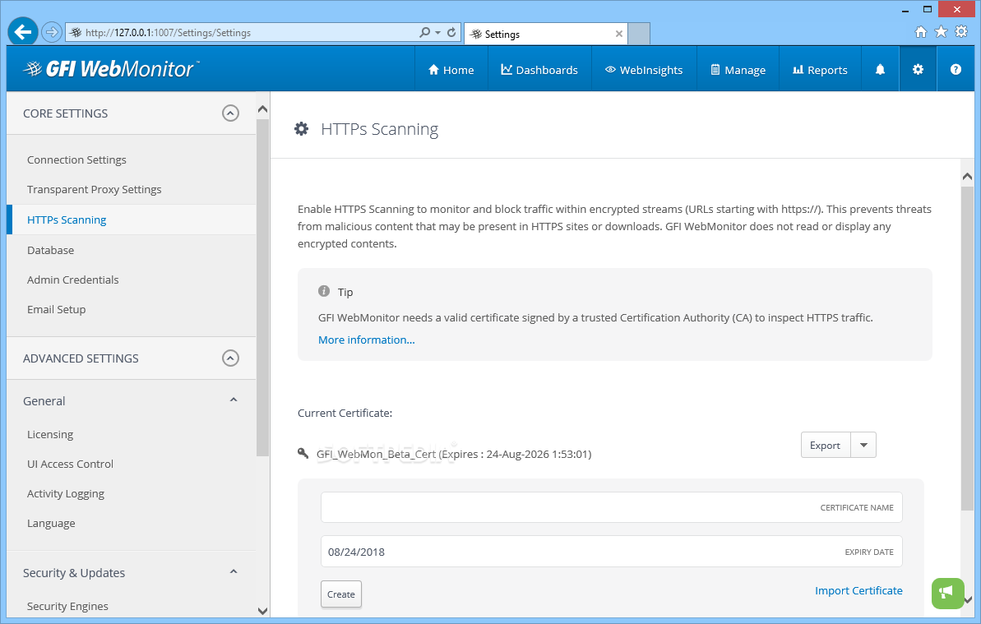Collapse the Core Settings section
Screen dimensions: 981x624
(x=230, y=113)
